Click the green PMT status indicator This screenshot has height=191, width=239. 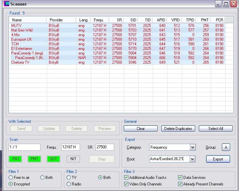point(34,159)
